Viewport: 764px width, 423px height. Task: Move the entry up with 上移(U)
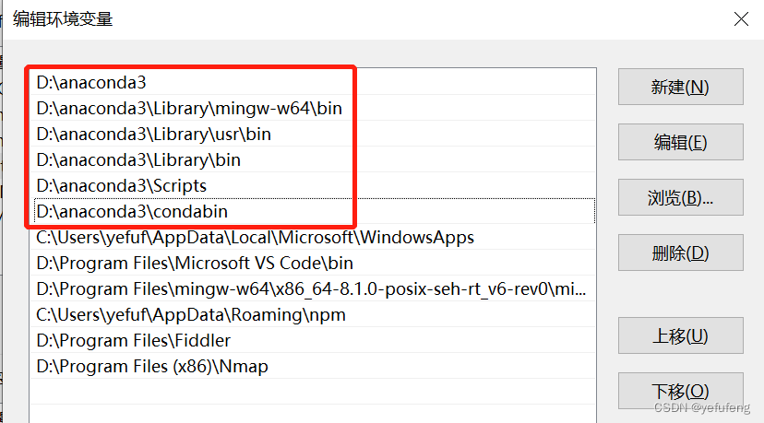tap(681, 335)
